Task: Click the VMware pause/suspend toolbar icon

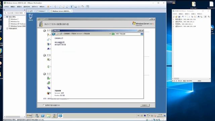Action: (48, 7)
